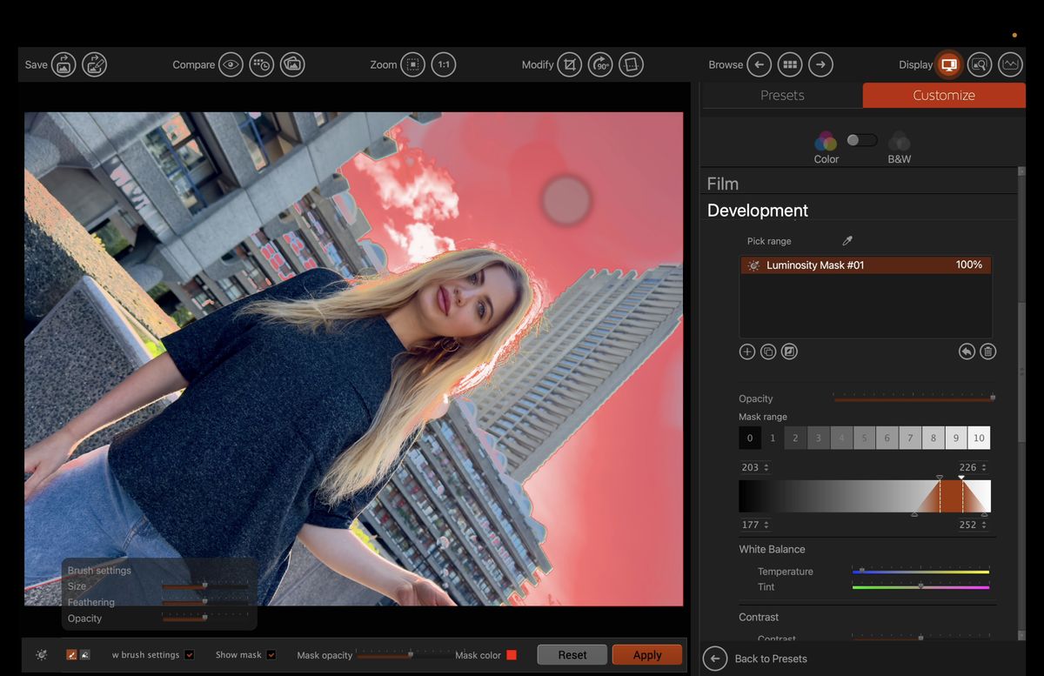Collapse the Development section
1044x676 pixels.
coord(756,210)
